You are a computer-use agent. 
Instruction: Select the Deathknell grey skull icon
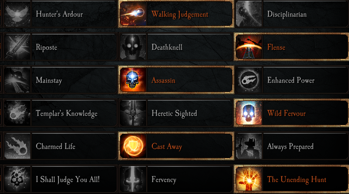tap(133, 47)
